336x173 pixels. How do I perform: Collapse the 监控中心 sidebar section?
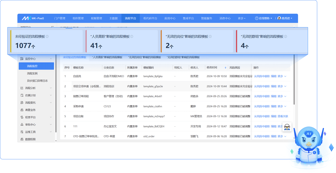pyautogui.click(x=51, y=59)
